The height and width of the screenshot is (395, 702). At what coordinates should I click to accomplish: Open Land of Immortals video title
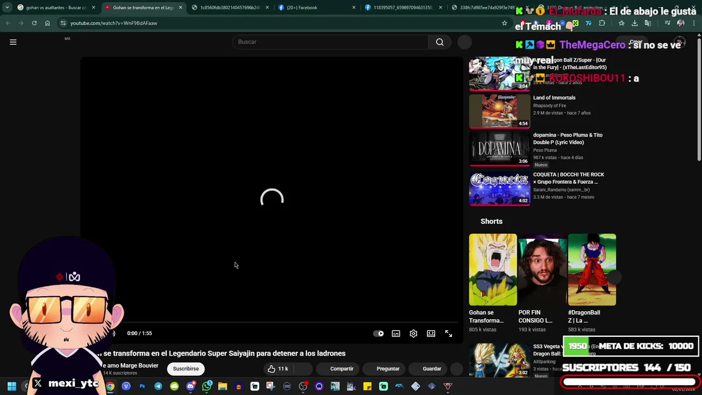tap(554, 98)
